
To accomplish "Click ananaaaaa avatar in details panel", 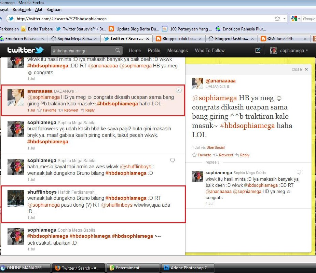I will (x=197, y=83).
